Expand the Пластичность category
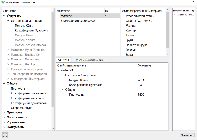Image resolution: width=197 pixels, height=140 pixels. (4, 117)
